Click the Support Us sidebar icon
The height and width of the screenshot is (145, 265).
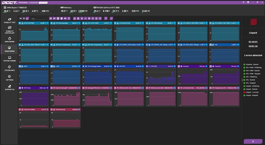(x=10, y=87)
